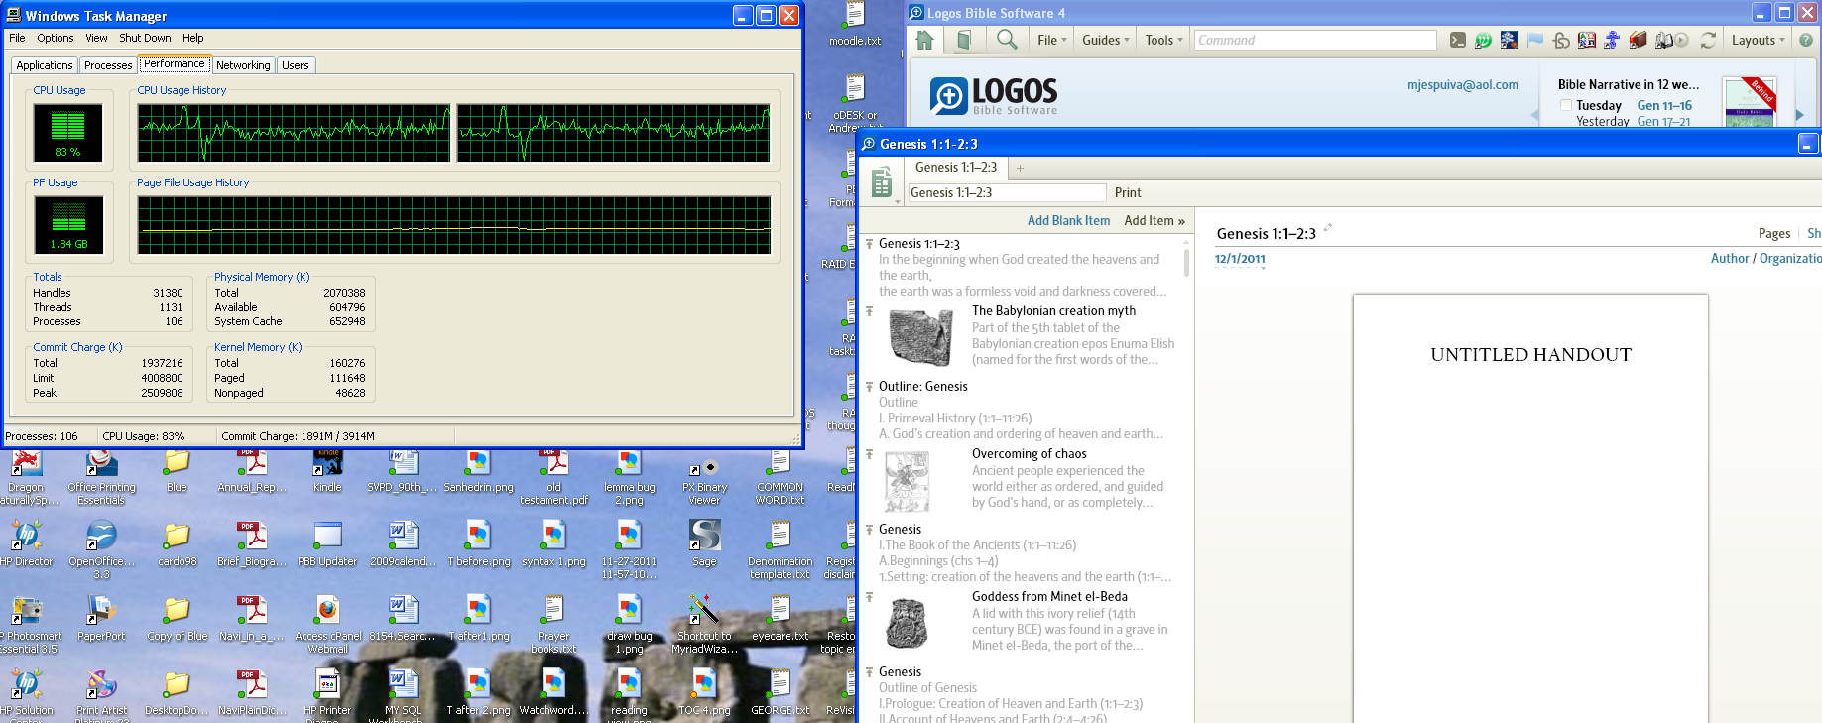Screen dimensions: 1822x723
Task: Click the move-up handle beside Outline: Genesis
Action: pos(869,387)
